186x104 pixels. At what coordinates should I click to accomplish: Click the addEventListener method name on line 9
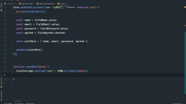coord(32,8)
